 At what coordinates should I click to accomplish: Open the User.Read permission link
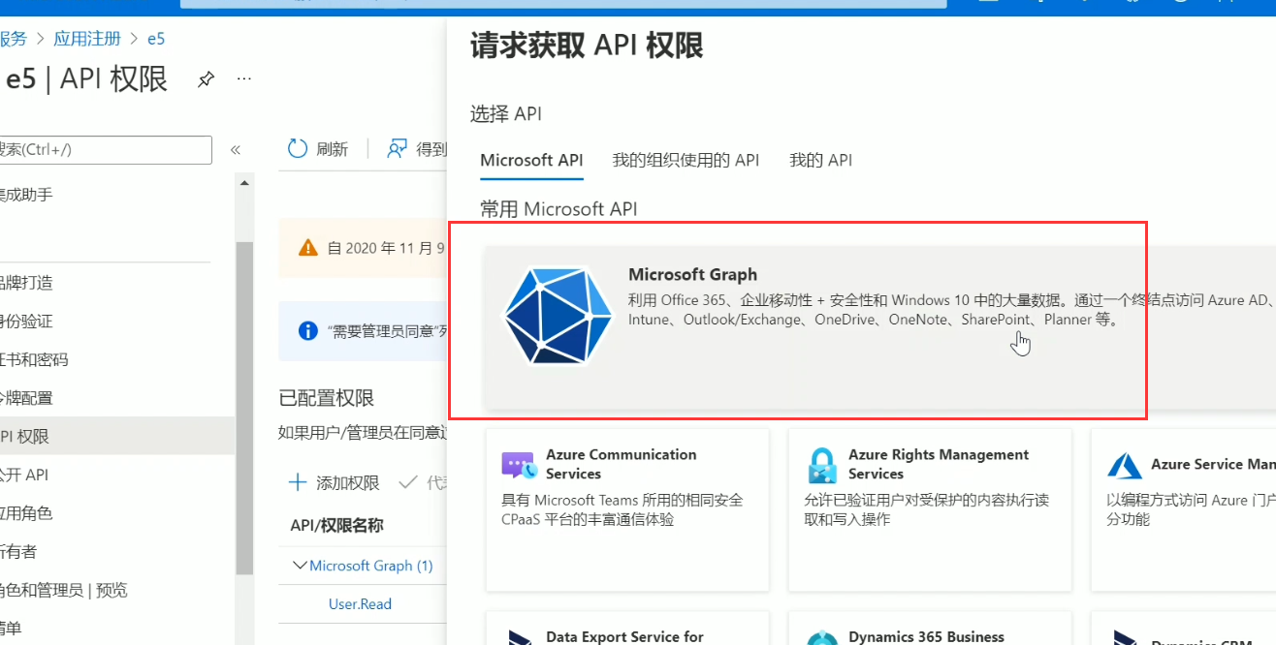360,603
